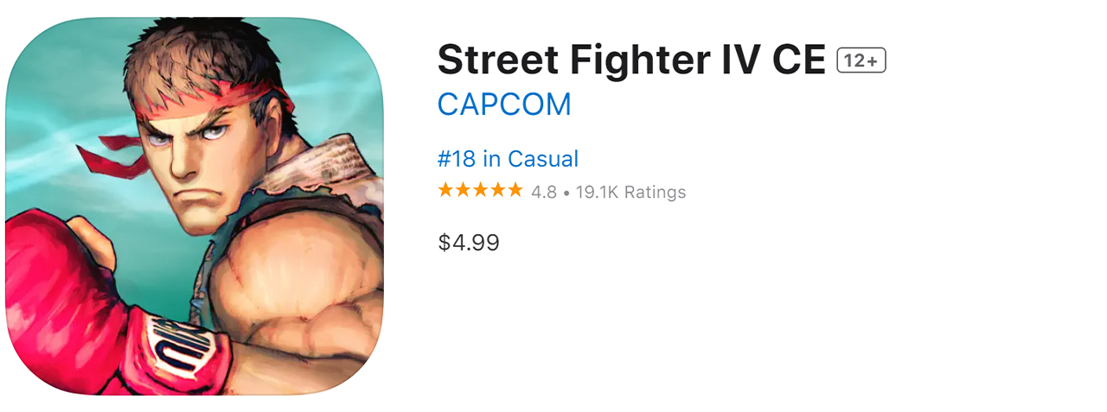The width and height of the screenshot is (1107, 412).
Task: Open the #18 in Casual chart link
Action: (x=508, y=159)
